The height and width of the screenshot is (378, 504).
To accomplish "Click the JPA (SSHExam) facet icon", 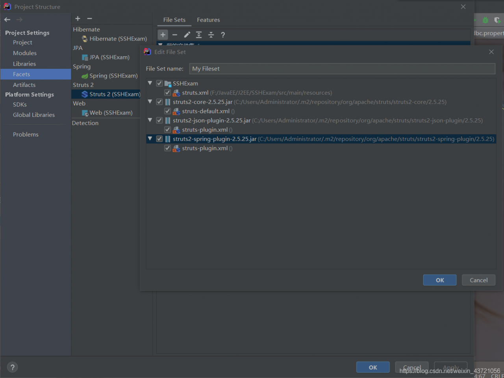I will tap(85, 57).
